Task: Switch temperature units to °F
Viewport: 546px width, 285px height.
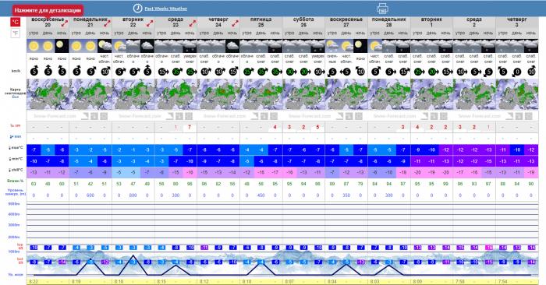Action: point(16,33)
